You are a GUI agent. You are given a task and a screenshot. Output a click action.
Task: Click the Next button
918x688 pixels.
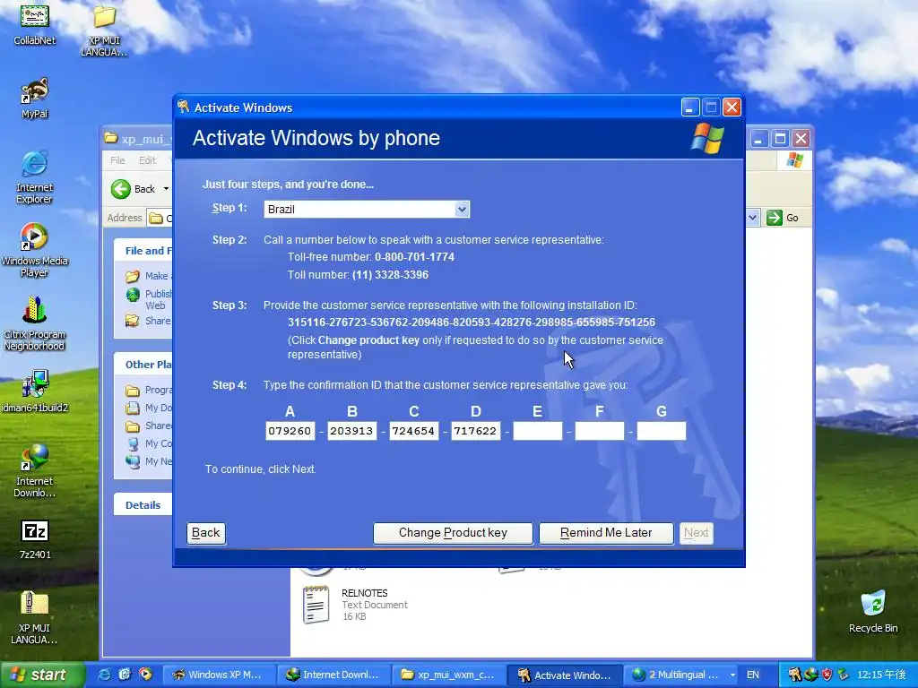pyautogui.click(x=696, y=533)
